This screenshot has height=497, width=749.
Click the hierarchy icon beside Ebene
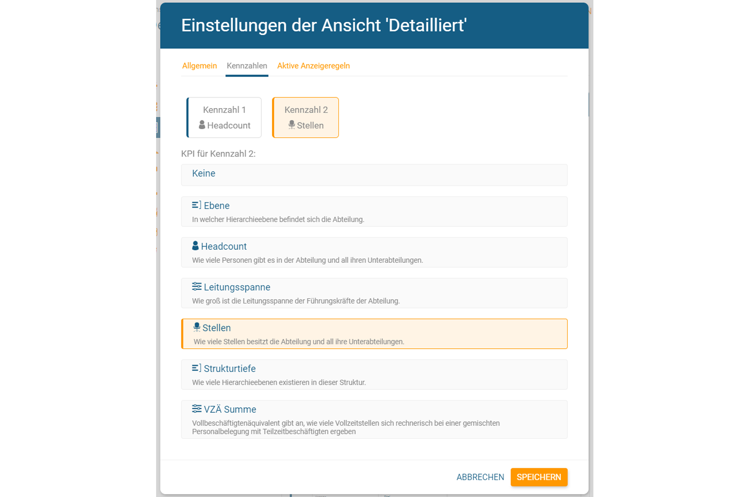coord(196,205)
